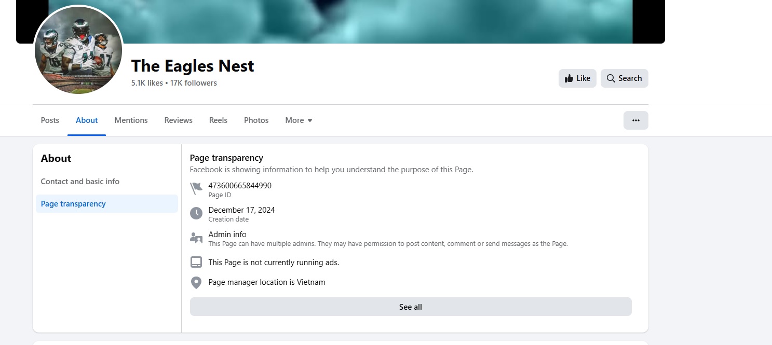
Task: Click the clock icon beside creation date
Action: 196,213
